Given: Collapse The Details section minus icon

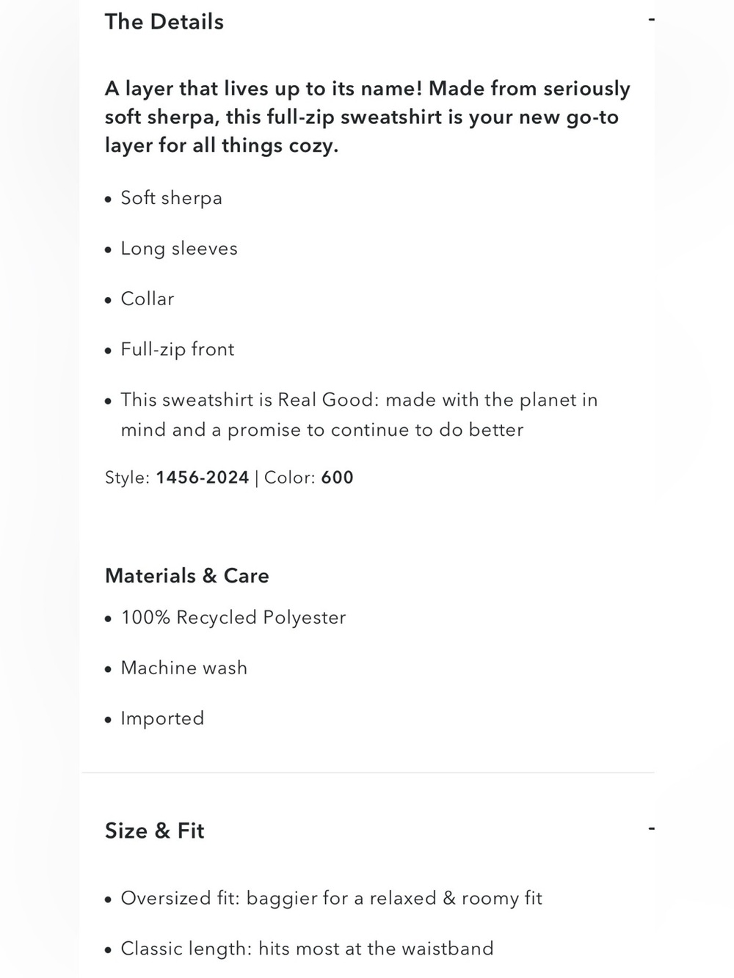Looking at the screenshot, I should point(651,20).
